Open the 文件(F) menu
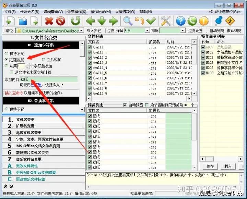This screenshot has width=247, height=199. tap(10, 12)
